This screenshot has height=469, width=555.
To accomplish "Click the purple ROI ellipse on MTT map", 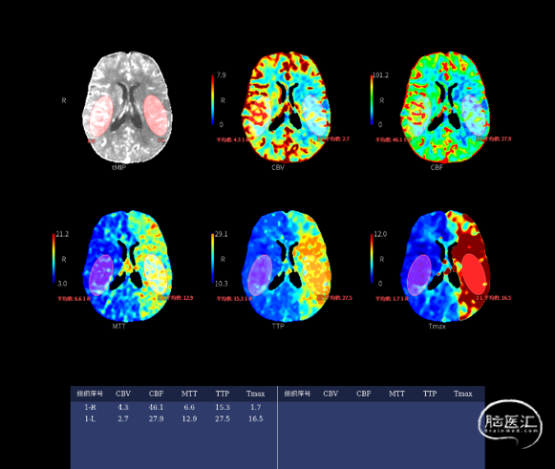I will (x=101, y=275).
